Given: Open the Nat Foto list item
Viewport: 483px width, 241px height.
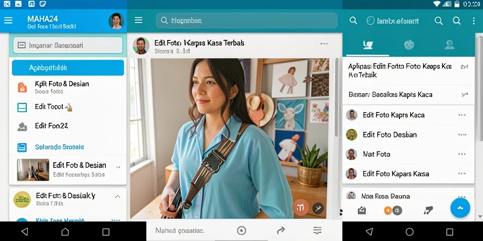Looking at the screenshot, I should point(408,154).
